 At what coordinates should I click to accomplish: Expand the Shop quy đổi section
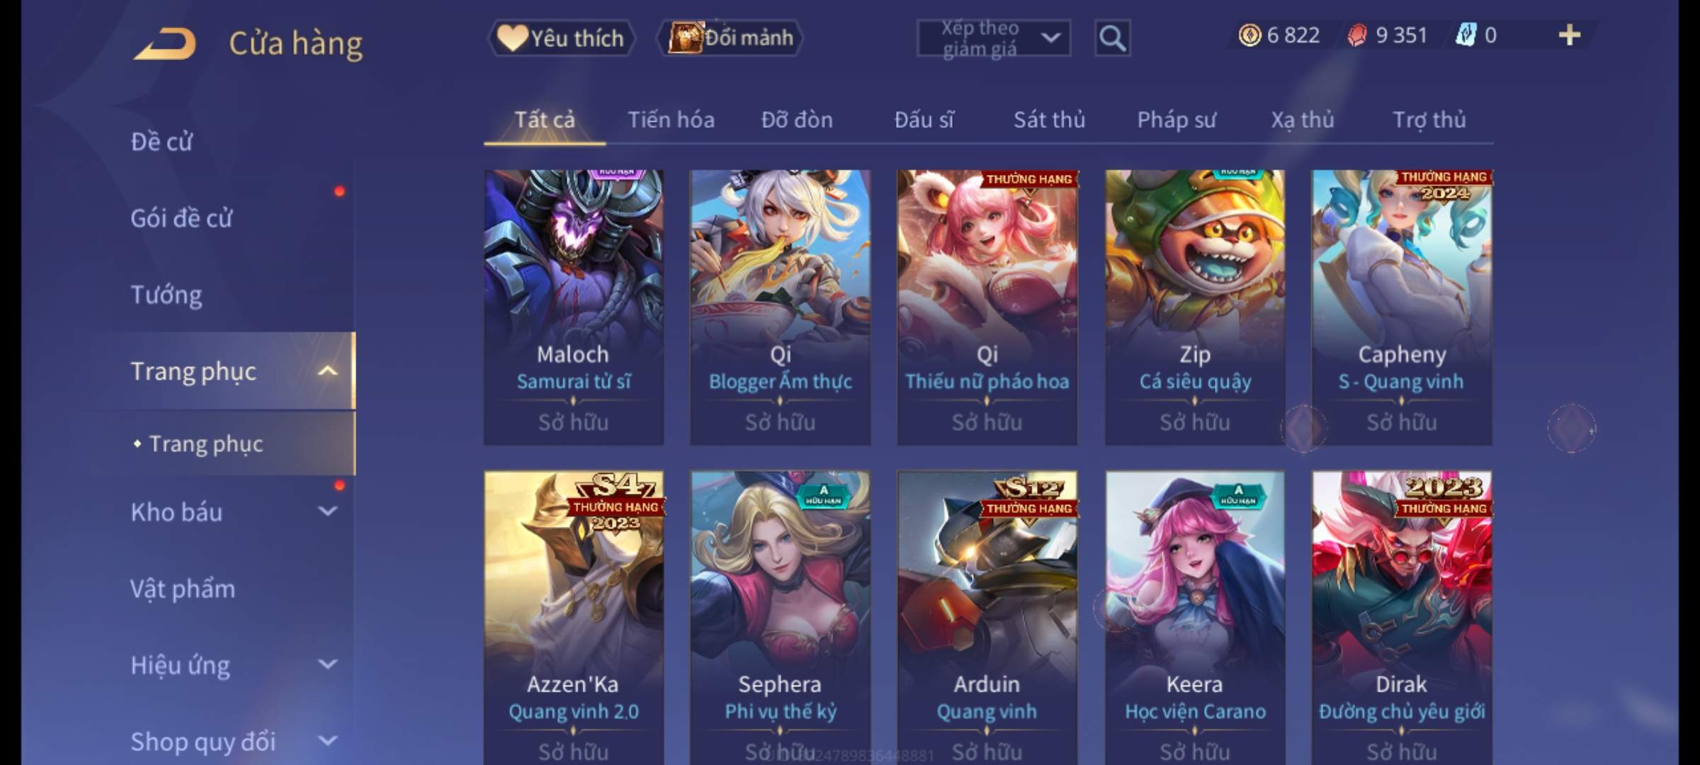coord(328,741)
